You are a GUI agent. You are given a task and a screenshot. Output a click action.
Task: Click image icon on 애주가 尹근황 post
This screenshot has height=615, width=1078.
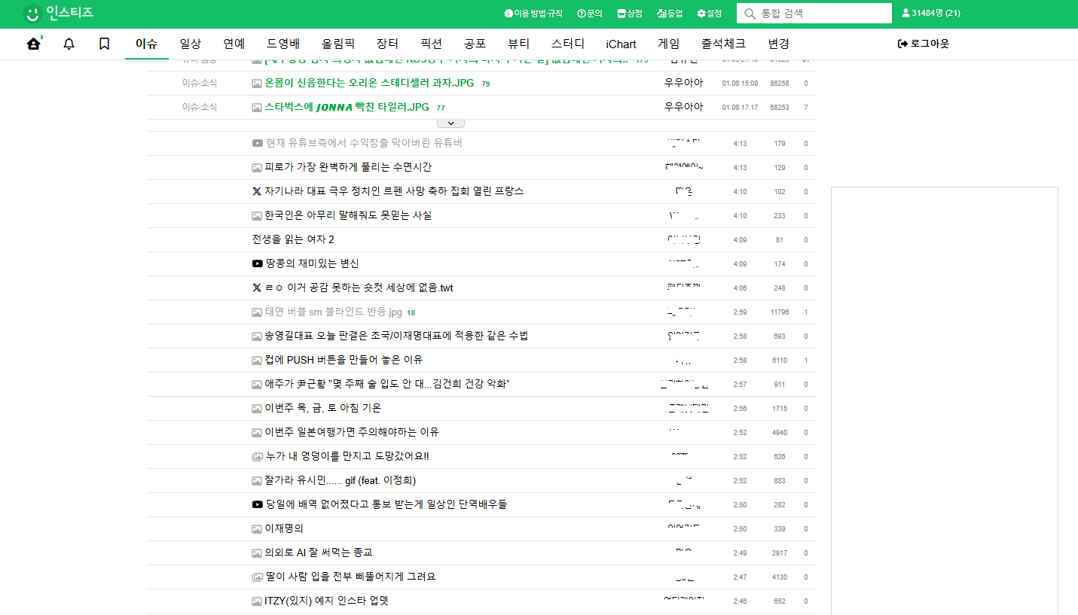(257, 384)
